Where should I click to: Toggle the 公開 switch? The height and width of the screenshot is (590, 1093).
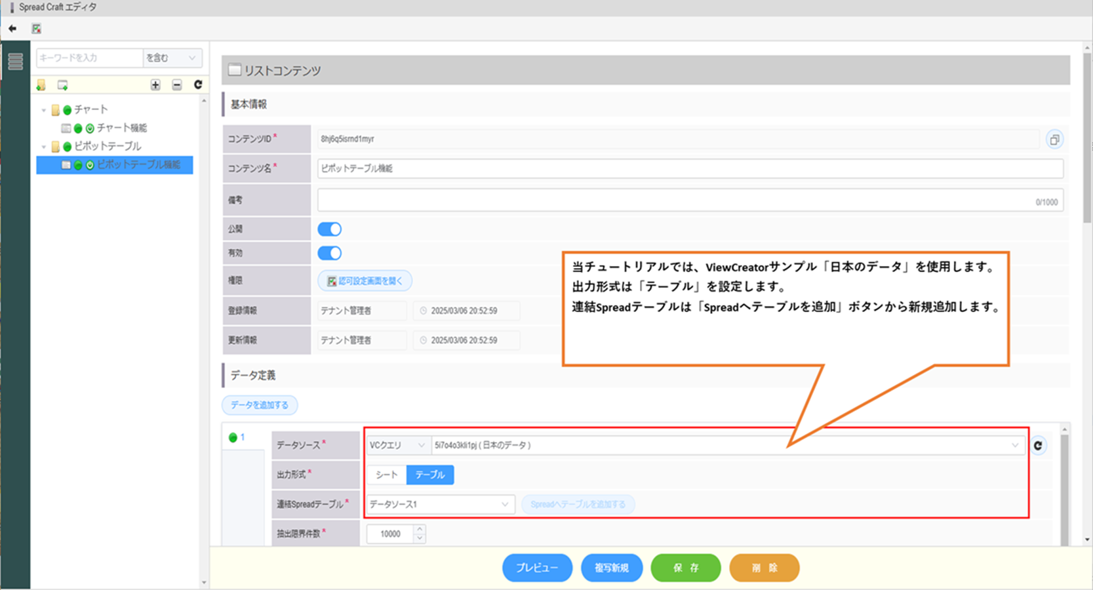tap(329, 229)
